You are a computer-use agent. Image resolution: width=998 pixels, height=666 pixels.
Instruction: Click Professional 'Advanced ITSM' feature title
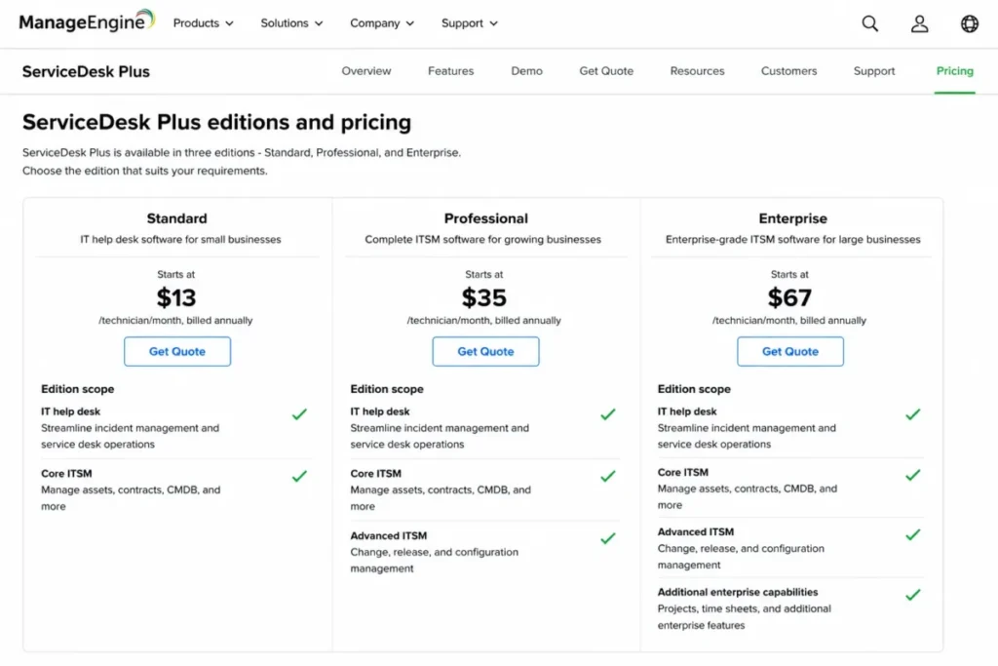tap(388, 536)
